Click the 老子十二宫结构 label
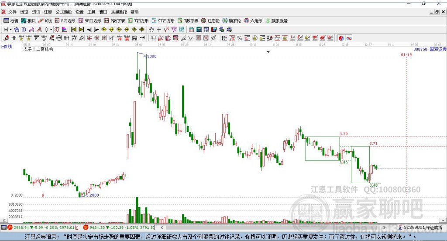This screenshot has width=447, height=241. [x=38, y=49]
